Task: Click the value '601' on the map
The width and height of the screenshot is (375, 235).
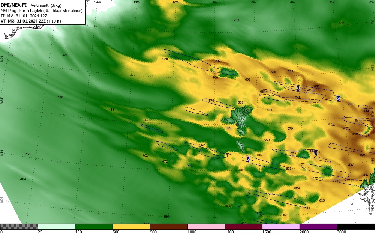Action: [x=270, y=110]
